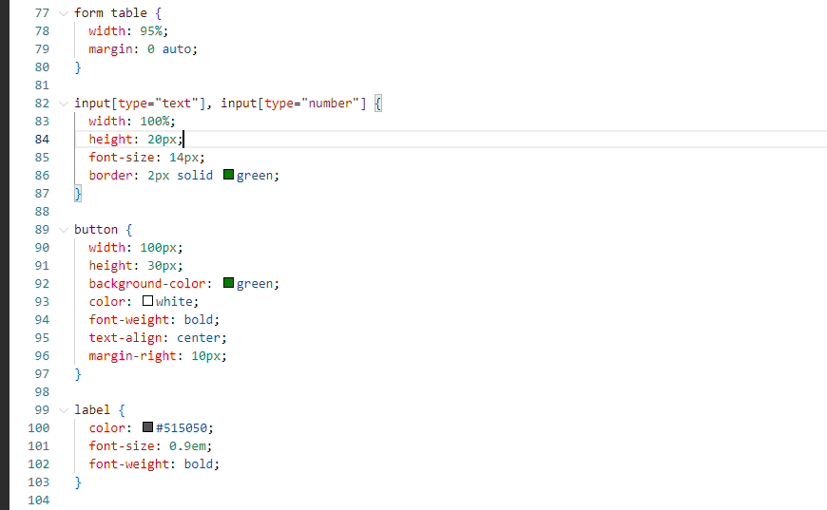This screenshot has width=827, height=510.
Task: Click 'input[type="text"]' selector text
Action: [140, 104]
